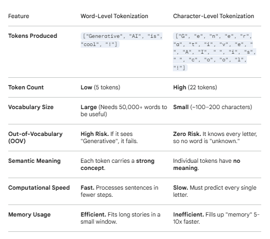Select the Word-Level Tokenization column header

coord(114,16)
